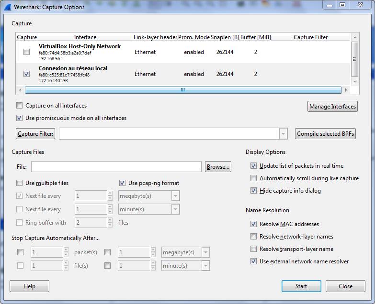This screenshot has width=375, height=304.
Task: Toggle Use pcap-ng format checkbox
Action: tap(122, 183)
